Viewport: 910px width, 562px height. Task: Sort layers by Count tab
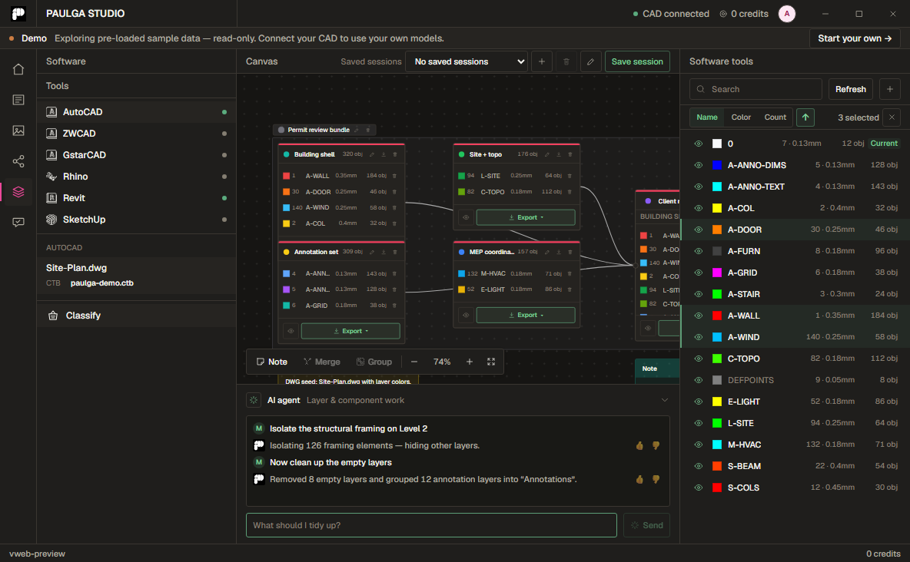click(x=775, y=117)
